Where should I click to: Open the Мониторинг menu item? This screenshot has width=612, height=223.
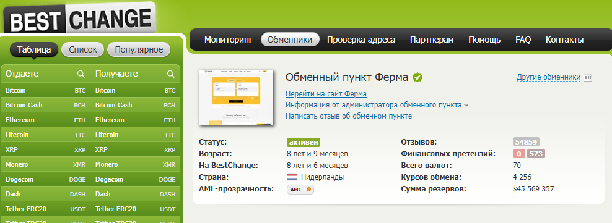[x=229, y=40]
